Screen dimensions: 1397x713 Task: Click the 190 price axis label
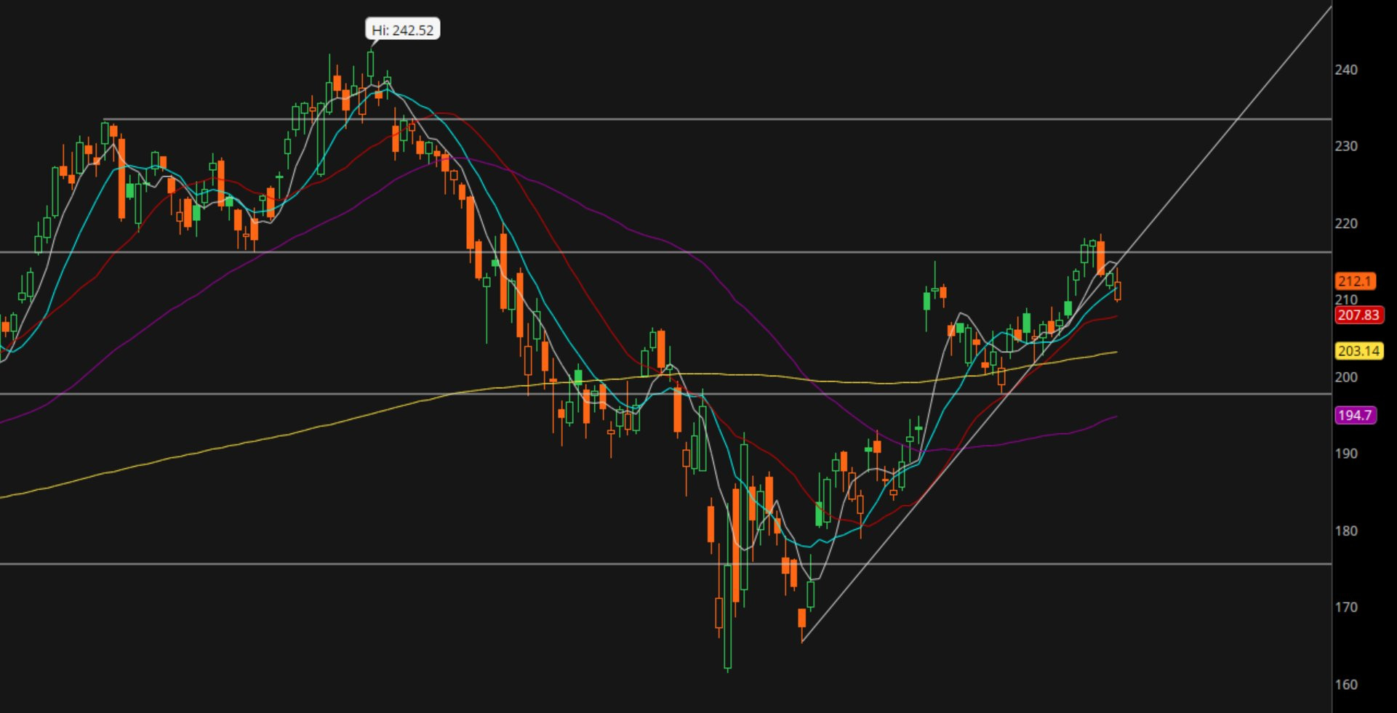(x=1346, y=454)
